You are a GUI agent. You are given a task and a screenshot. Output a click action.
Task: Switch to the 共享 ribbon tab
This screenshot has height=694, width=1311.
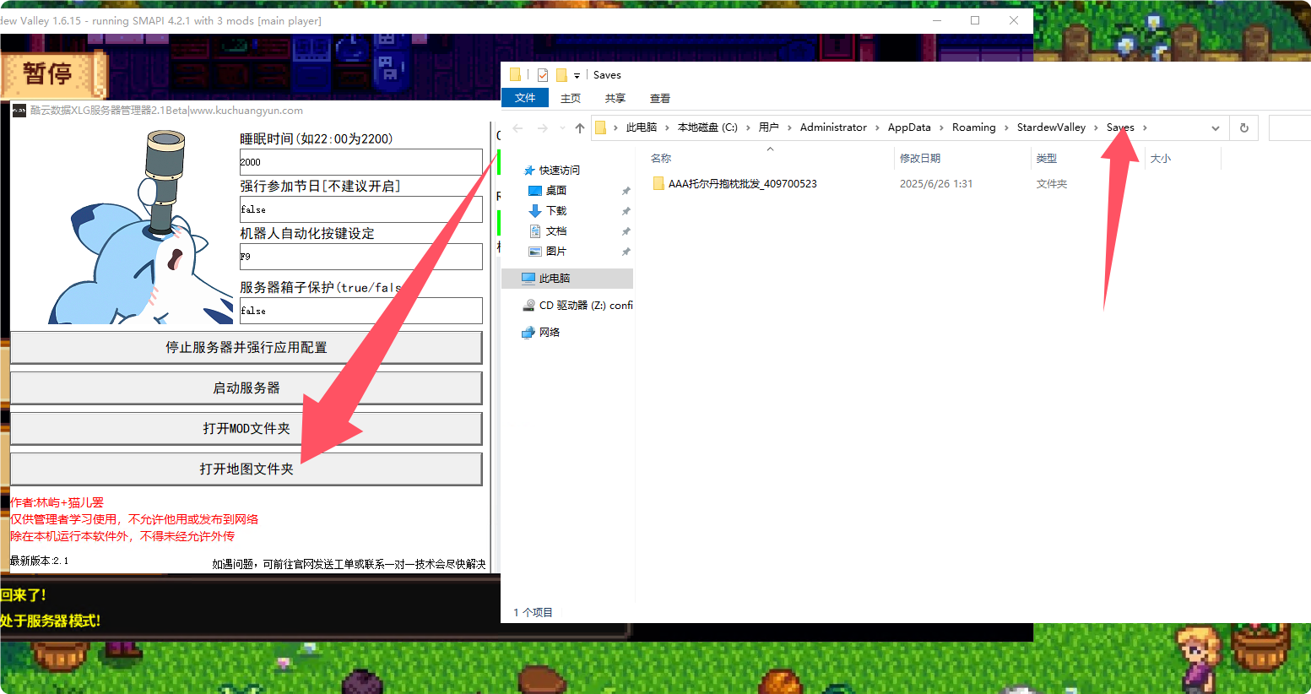pyautogui.click(x=615, y=98)
